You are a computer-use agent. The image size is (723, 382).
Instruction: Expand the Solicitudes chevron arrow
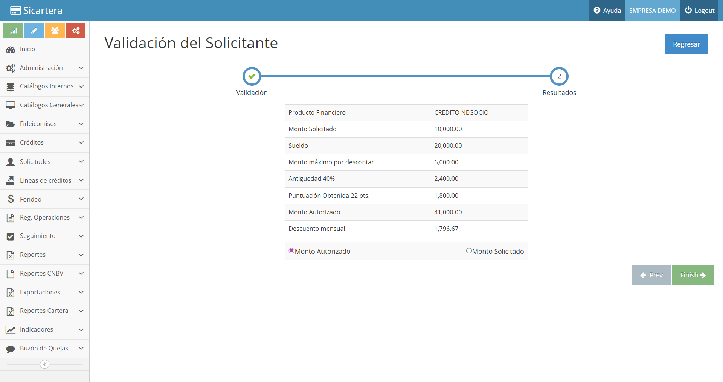coord(81,161)
